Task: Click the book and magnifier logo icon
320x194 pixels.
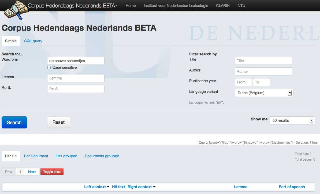Action: 16,10
